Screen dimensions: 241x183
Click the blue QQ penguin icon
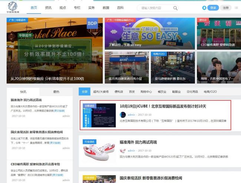(x=204, y=8)
